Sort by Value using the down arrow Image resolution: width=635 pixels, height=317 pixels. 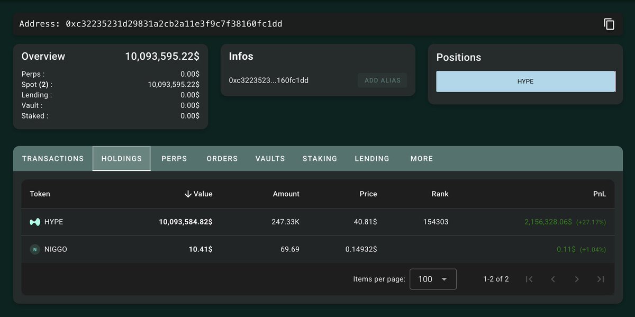[x=188, y=194]
